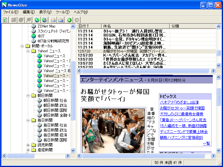The height and width of the screenshot is (167, 223).
Task: Click the folder icon of 読売新聞
Action: [x=33, y=145]
